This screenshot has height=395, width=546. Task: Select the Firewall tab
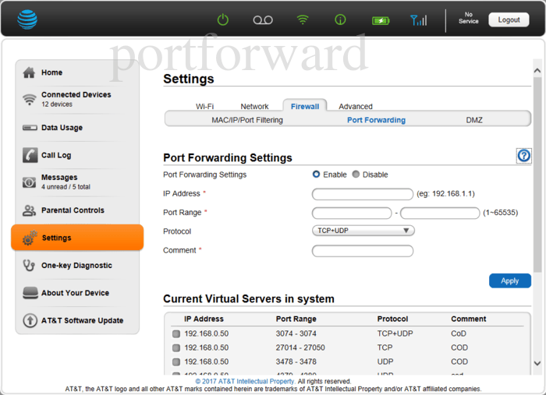pyautogui.click(x=305, y=106)
